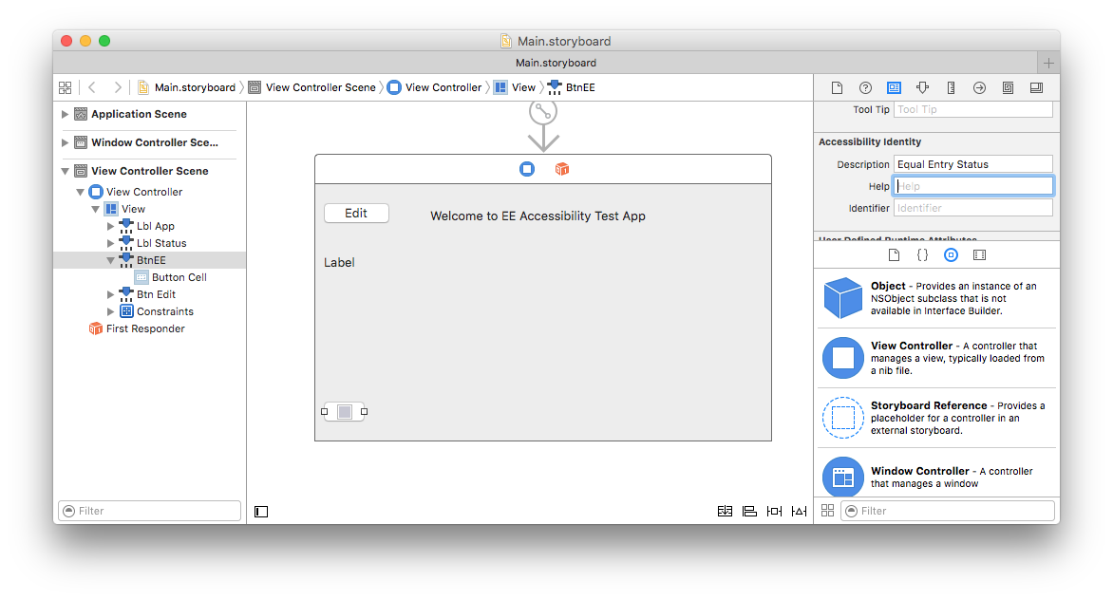Open the Attributes inspector
1113x600 pixels.
tap(922, 88)
